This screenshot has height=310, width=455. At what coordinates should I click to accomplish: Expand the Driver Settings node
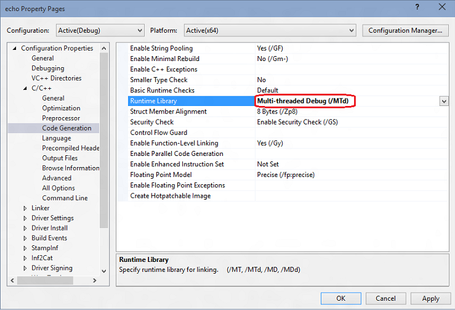coord(25,218)
